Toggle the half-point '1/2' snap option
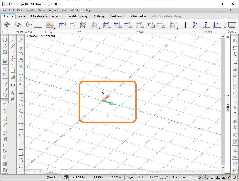Image resolution: width=239 pixels, height=181 pixels. (206, 177)
